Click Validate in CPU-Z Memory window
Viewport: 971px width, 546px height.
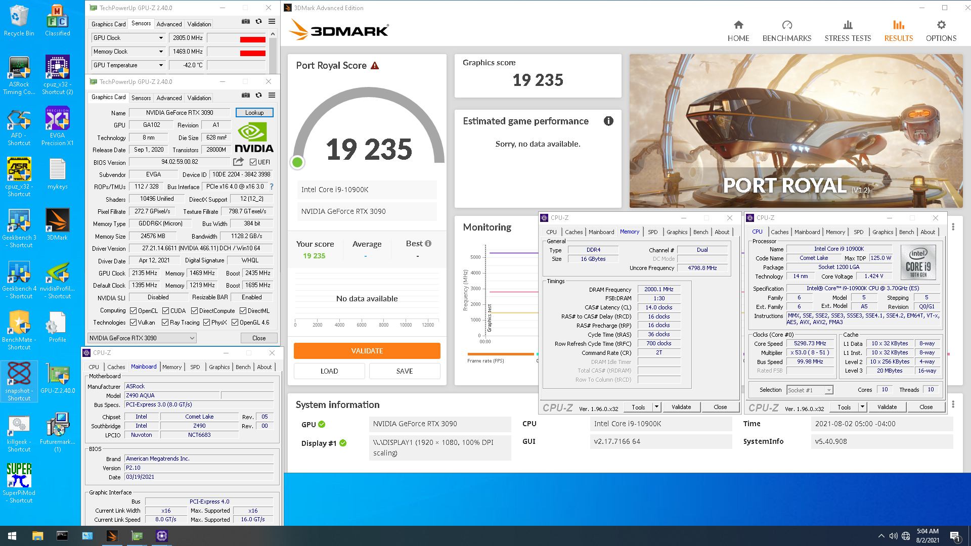681,407
